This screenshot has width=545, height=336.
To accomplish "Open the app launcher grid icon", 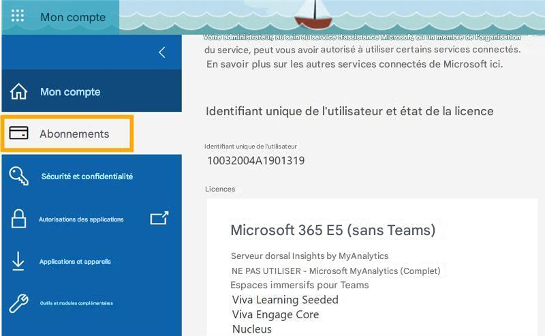I will [x=18, y=16].
